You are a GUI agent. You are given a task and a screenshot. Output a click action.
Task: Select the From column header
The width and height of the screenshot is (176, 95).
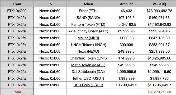(17, 4)
